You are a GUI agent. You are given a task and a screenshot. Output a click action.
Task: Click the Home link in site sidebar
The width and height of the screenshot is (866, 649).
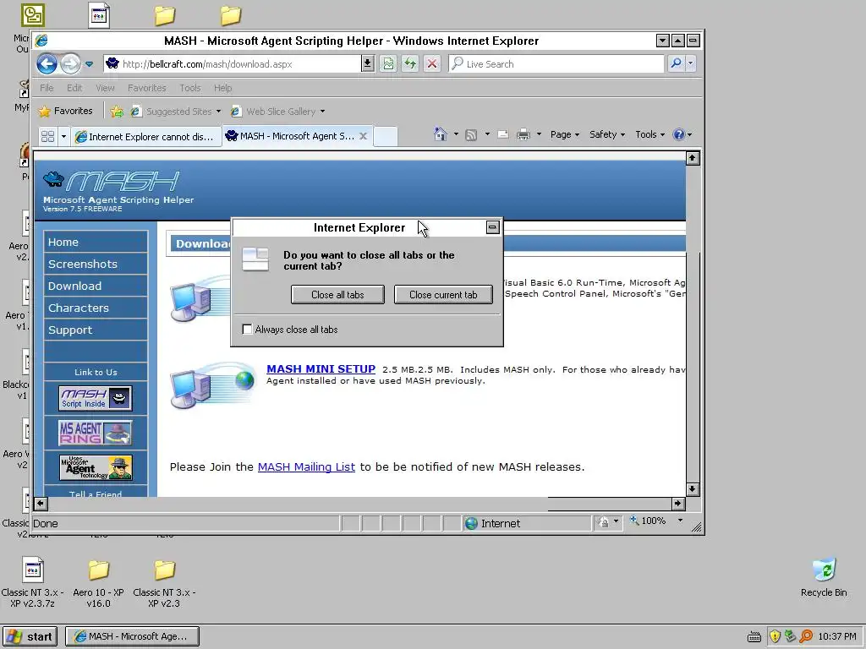pos(63,243)
